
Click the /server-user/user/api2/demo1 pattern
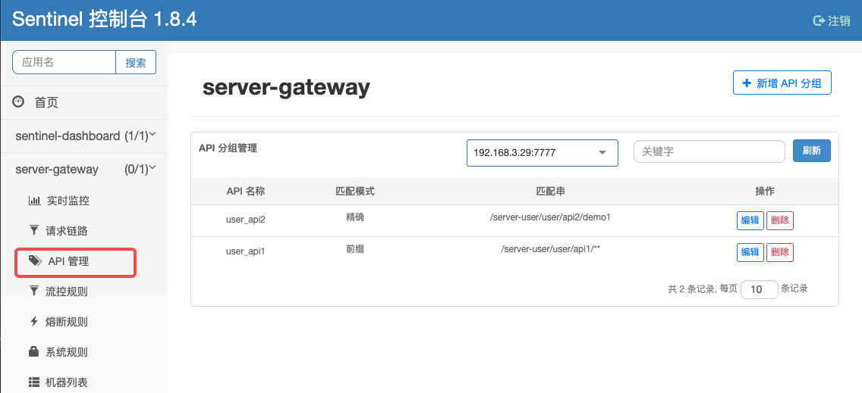tap(550, 217)
